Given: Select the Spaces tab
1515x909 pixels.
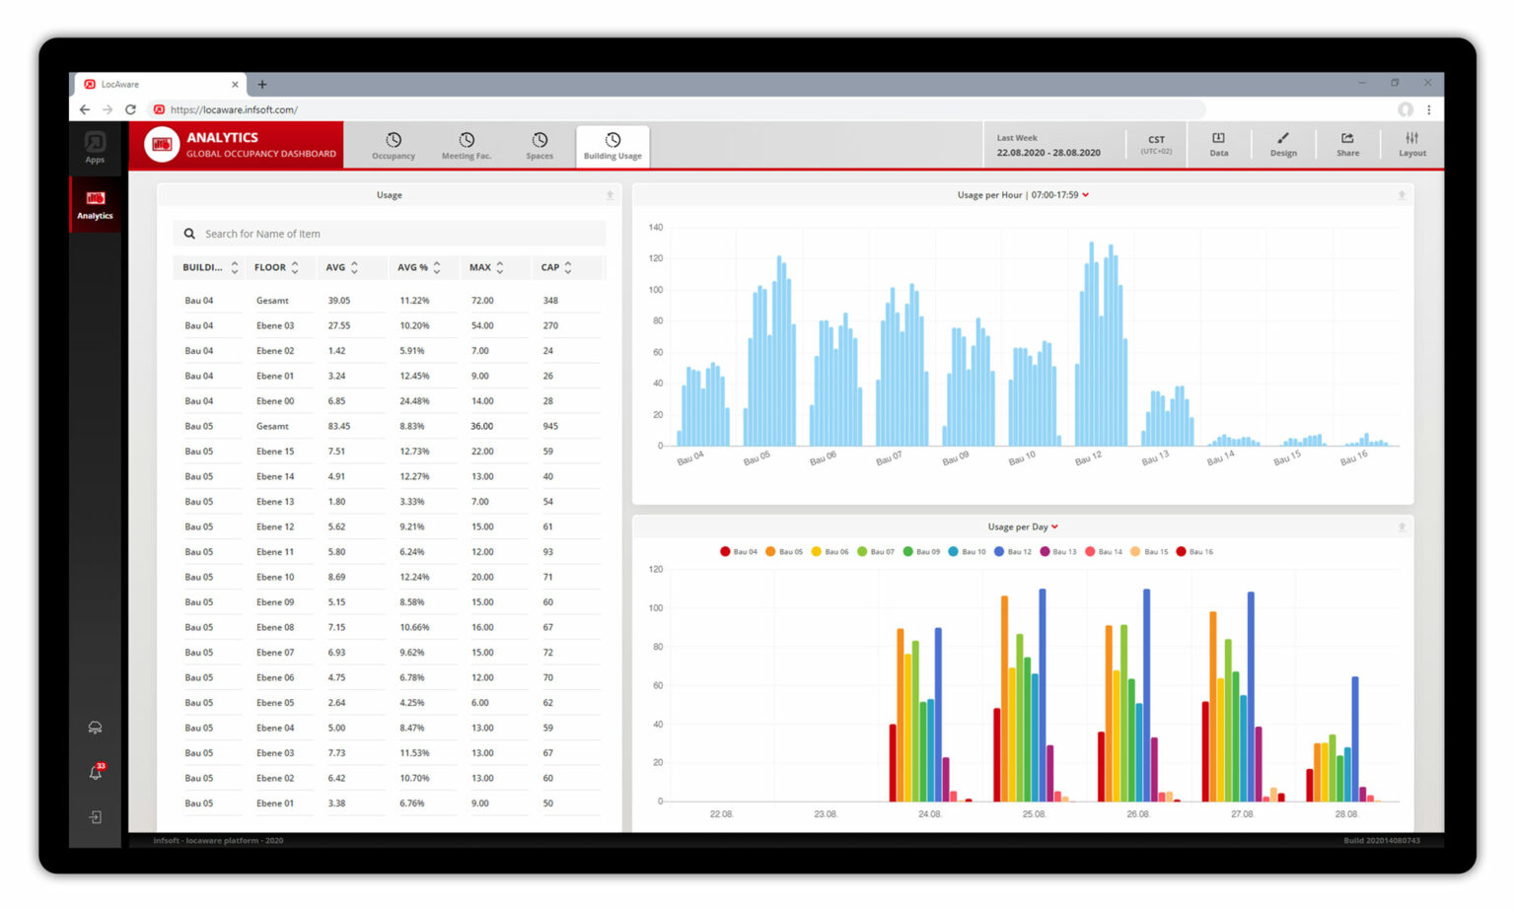Looking at the screenshot, I should click(539, 145).
